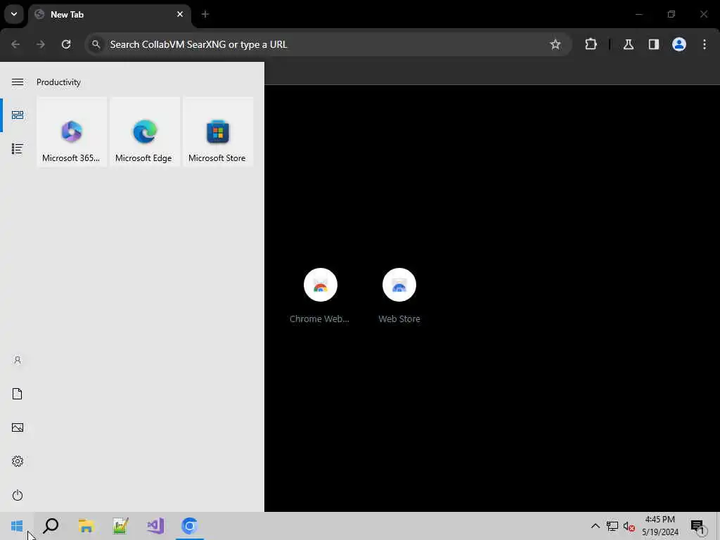720x540 pixels.
Task: Open Chrome Extensions puzzle icon
Action: 591,44
